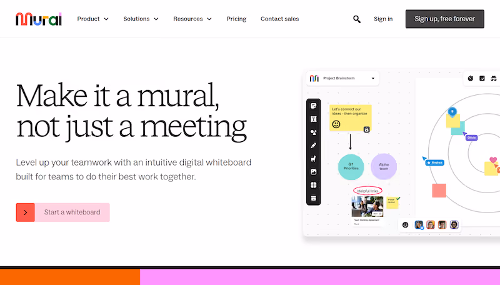This screenshot has width=500, height=285.
Task: Click the teal Q1 Priorities circle
Action: tap(351, 167)
